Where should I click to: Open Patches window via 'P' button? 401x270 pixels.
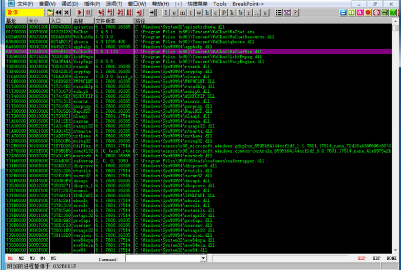click(x=224, y=12)
